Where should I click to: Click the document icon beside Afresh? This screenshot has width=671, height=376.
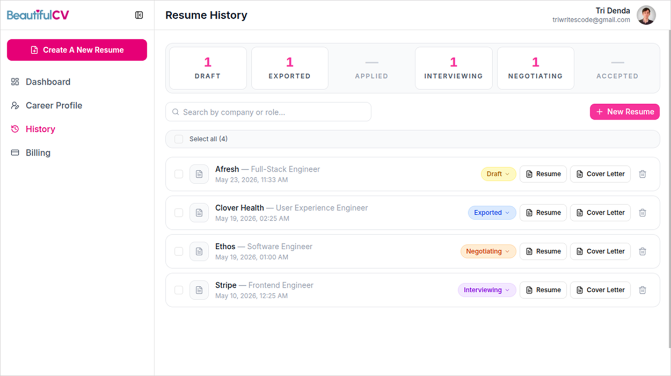pos(199,174)
